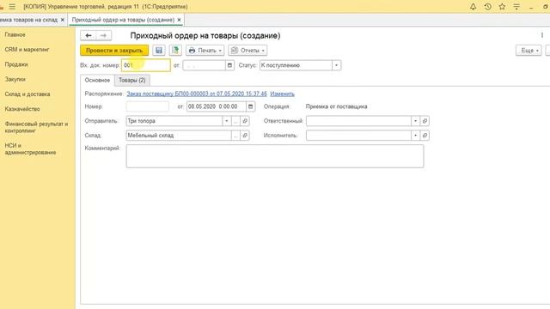This screenshot has height=309, width=550.
Task: Focus document date field 08.05.2020
Action: (x=217, y=106)
